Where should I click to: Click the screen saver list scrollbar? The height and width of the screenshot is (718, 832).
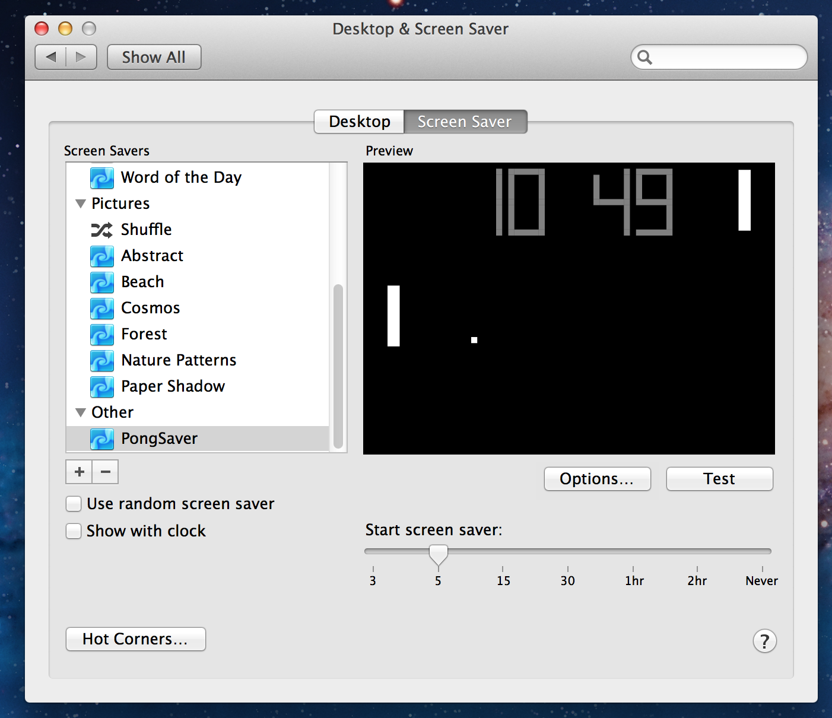click(338, 367)
